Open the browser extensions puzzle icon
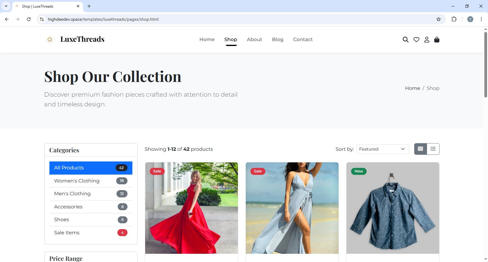The height and width of the screenshot is (262, 488). (x=454, y=19)
